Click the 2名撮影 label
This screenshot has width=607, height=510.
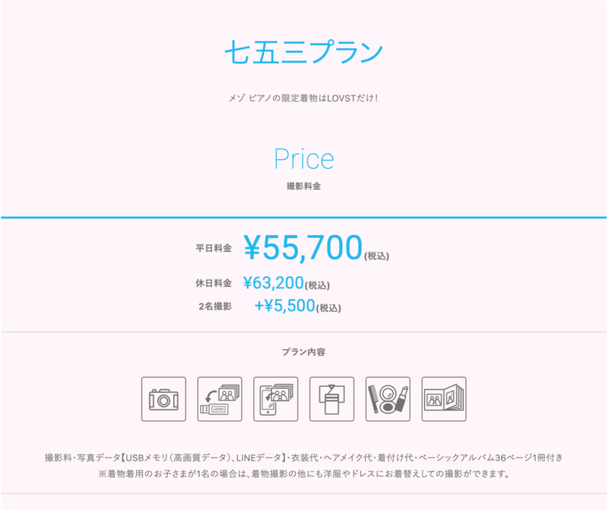214,307
